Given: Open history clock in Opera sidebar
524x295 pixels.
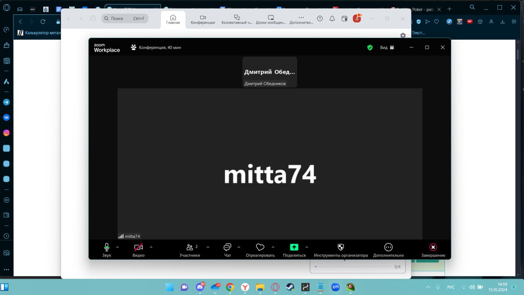Looking at the screenshot, I should 6,236.
